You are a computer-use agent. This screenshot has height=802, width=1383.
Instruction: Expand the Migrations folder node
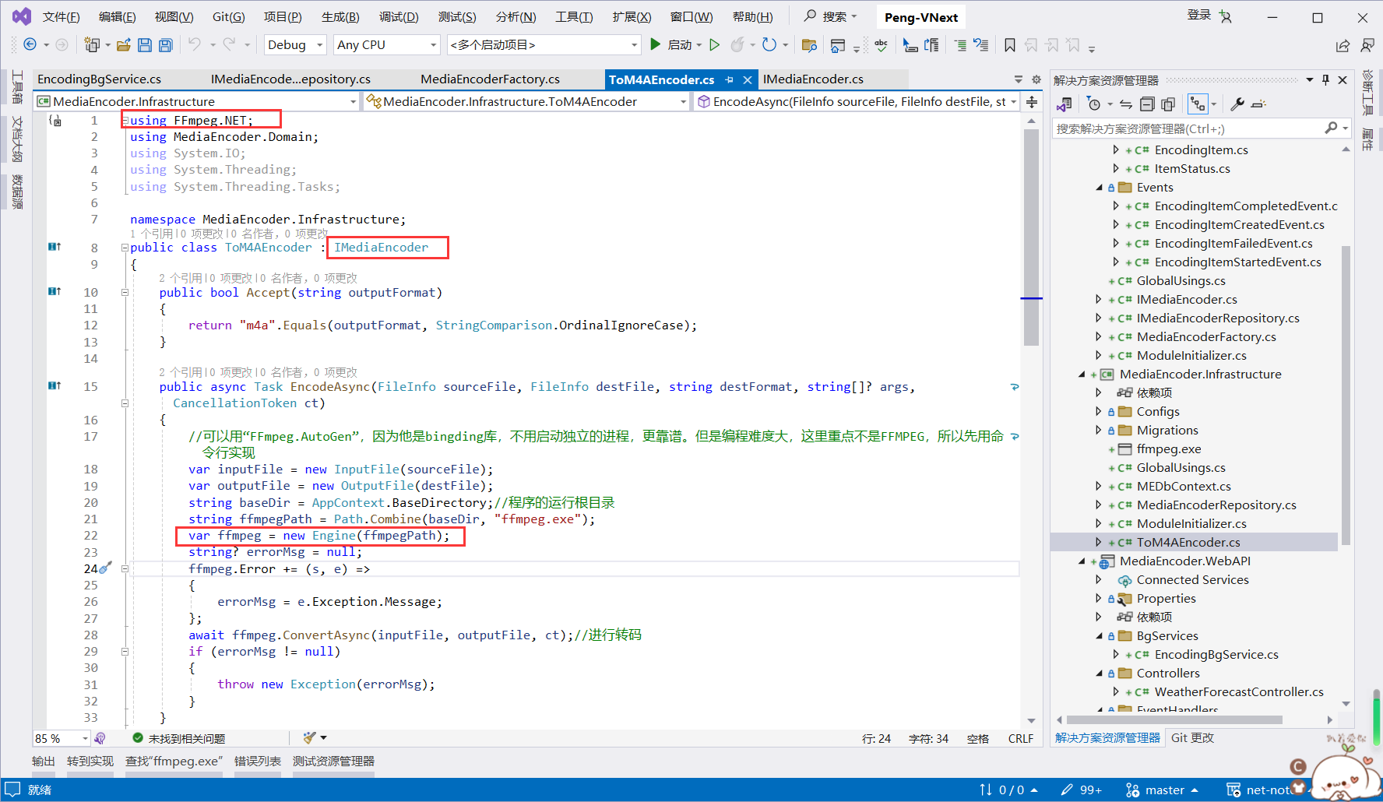click(1099, 431)
